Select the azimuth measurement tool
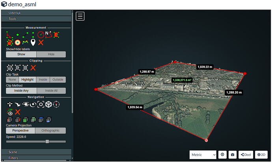Image resolution: width=272 pixels, height=163 pixels. tap(48, 35)
